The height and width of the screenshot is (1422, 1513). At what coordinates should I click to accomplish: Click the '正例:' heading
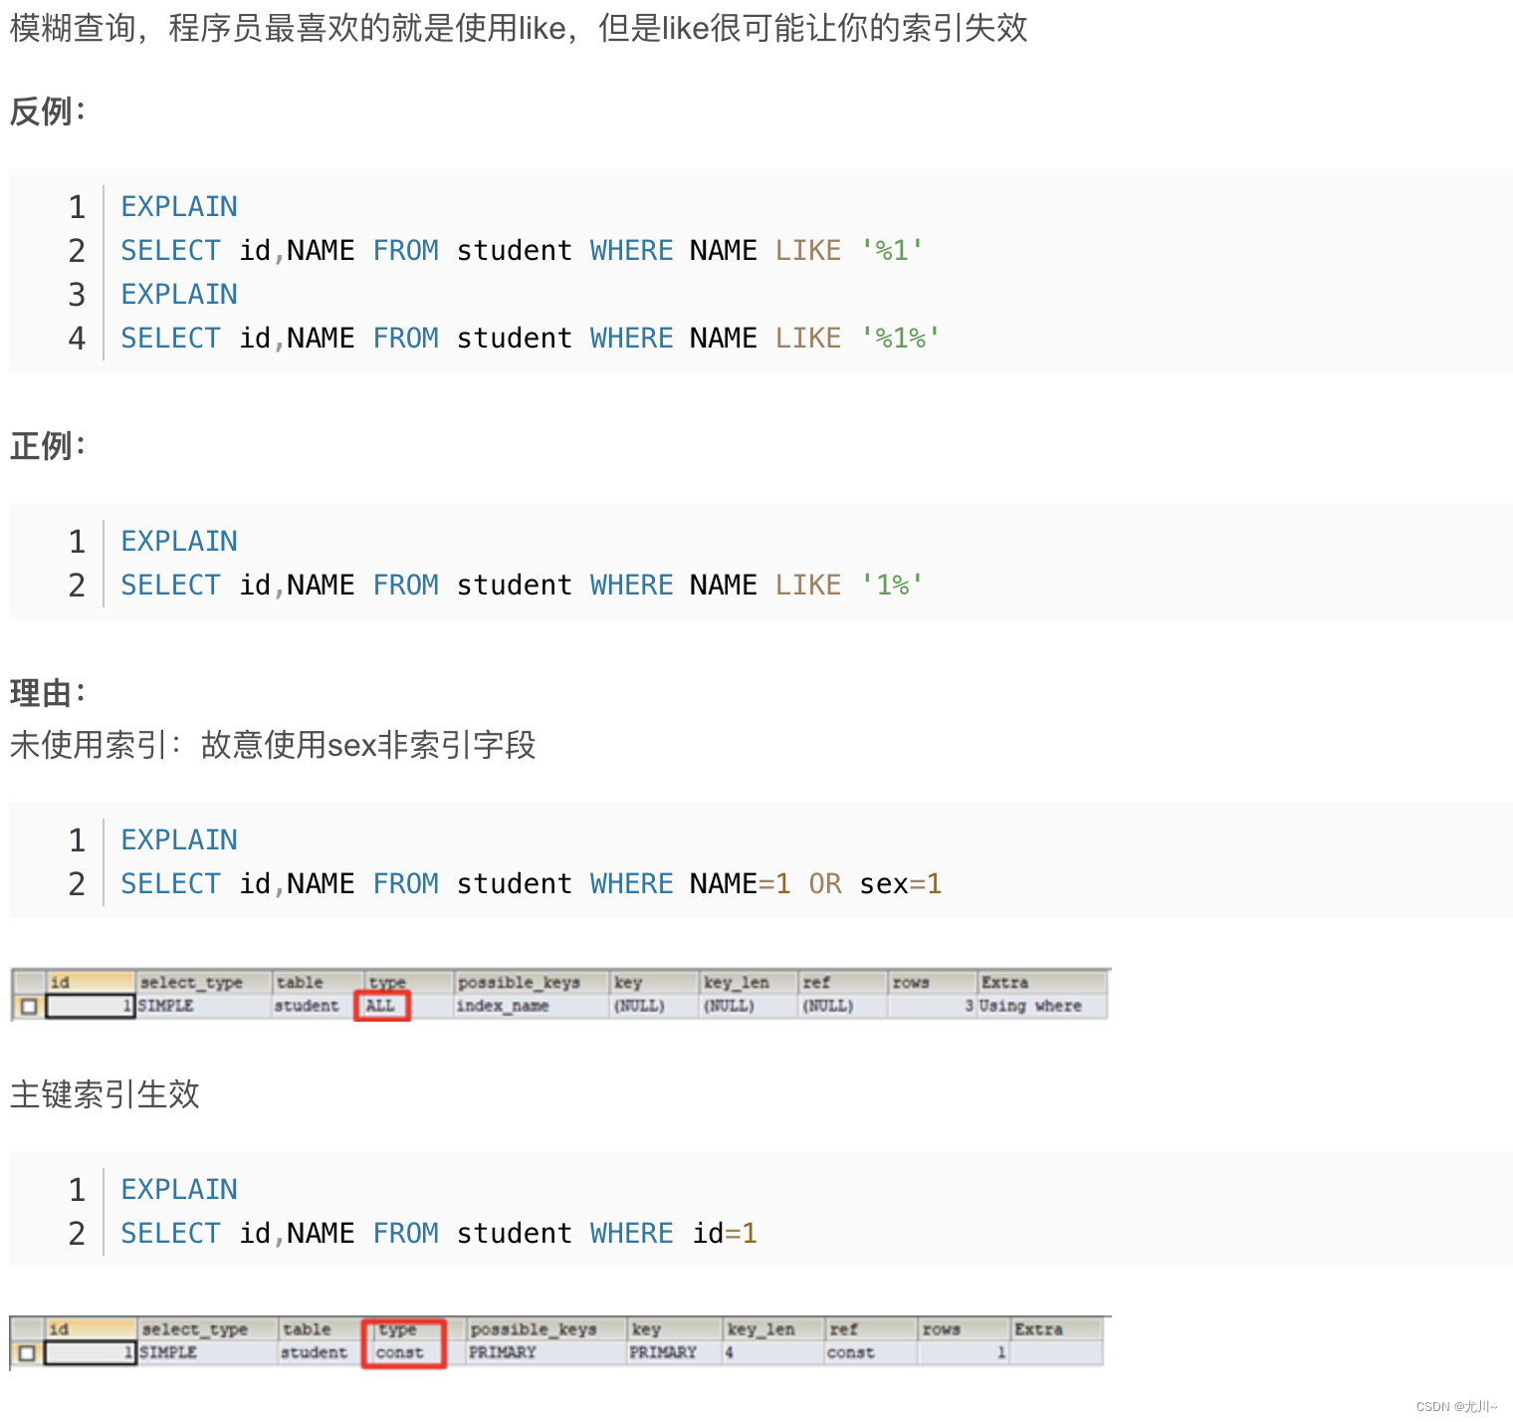(48, 445)
